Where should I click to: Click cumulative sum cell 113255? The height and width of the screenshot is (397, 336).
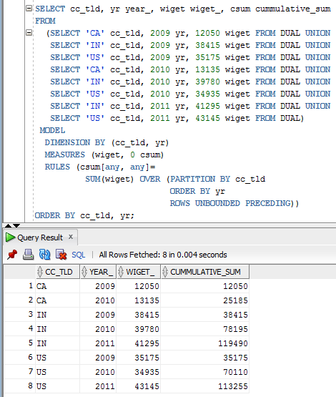(205, 386)
